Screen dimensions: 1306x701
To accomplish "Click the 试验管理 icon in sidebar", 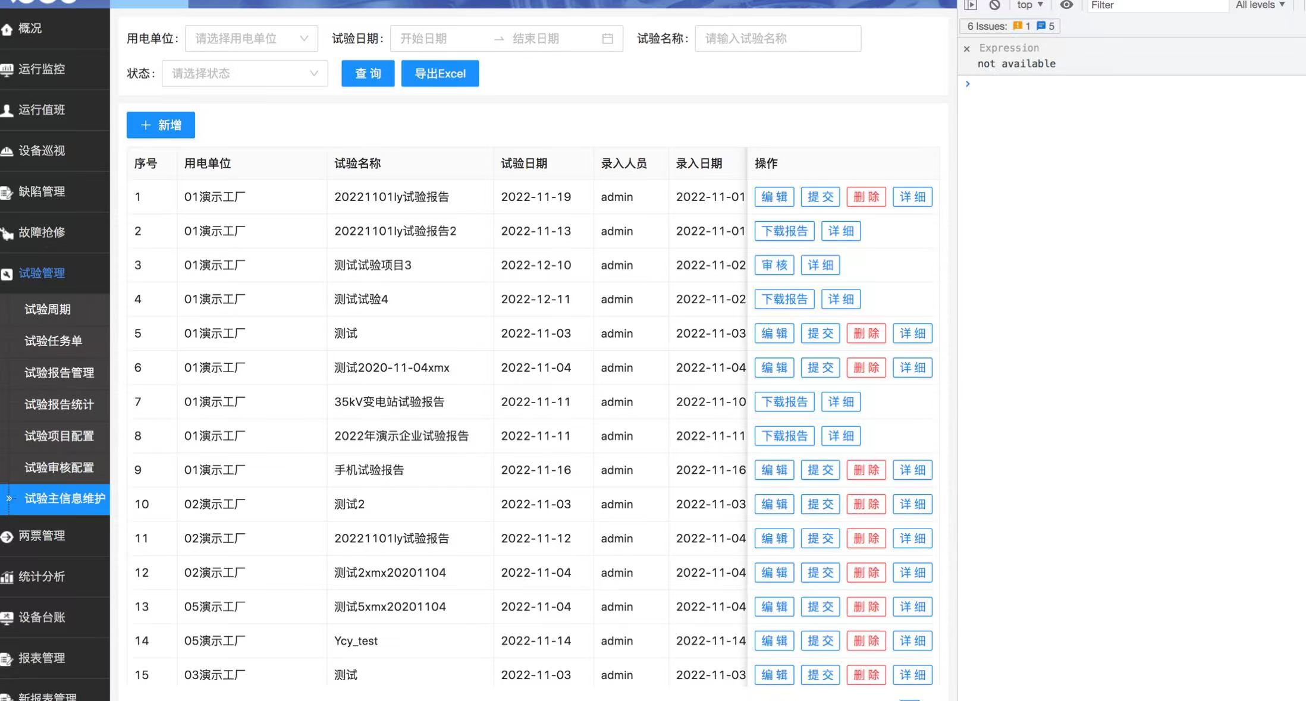I will pyautogui.click(x=7, y=274).
